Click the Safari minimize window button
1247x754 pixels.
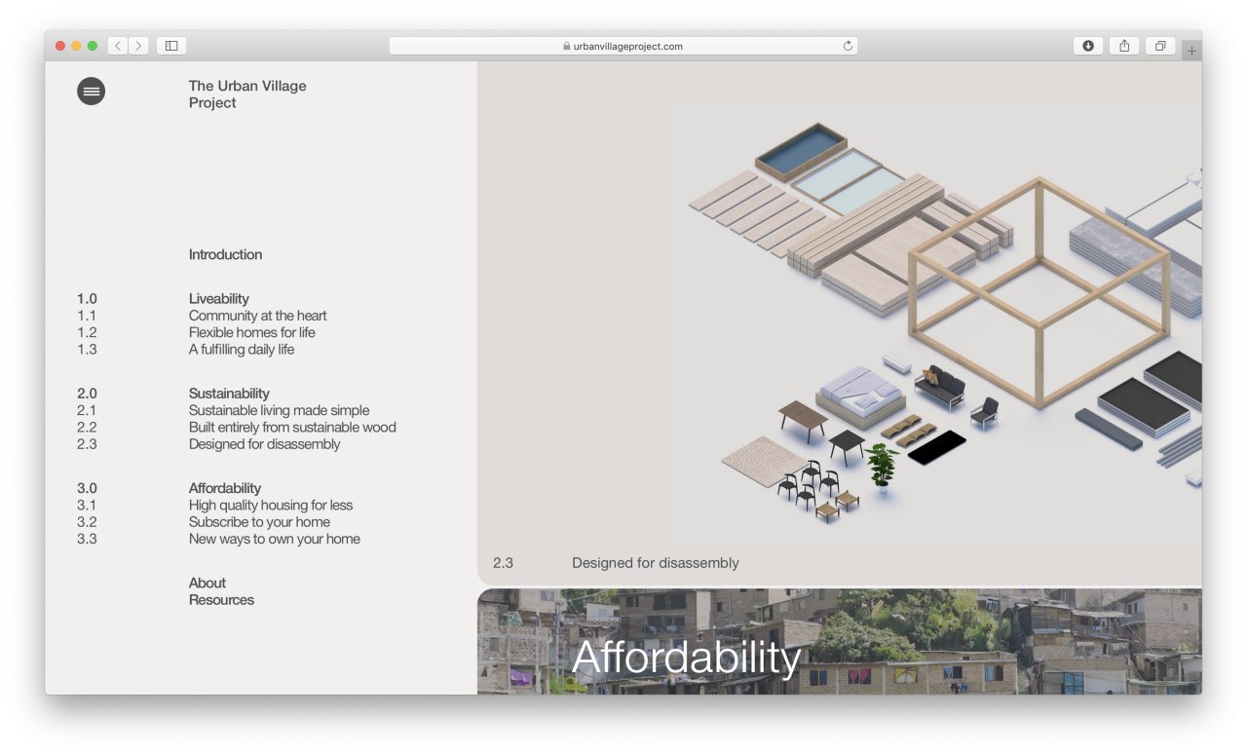click(x=76, y=46)
